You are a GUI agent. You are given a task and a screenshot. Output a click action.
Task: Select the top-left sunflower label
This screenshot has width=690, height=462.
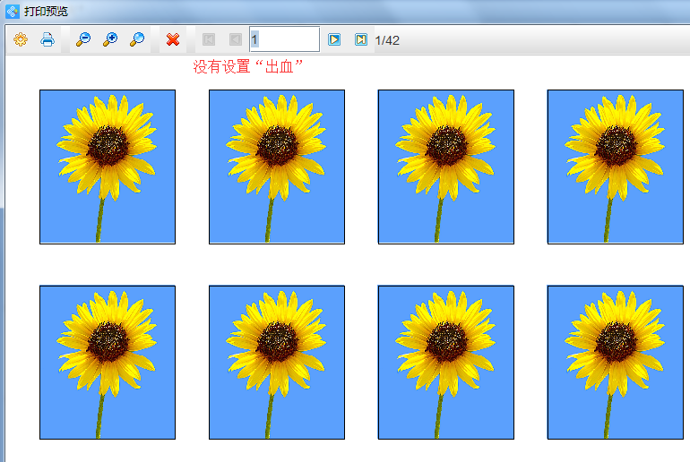108,167
